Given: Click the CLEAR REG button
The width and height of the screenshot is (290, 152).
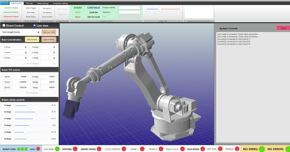Looking at the screenshot, I should pos(94,13).
